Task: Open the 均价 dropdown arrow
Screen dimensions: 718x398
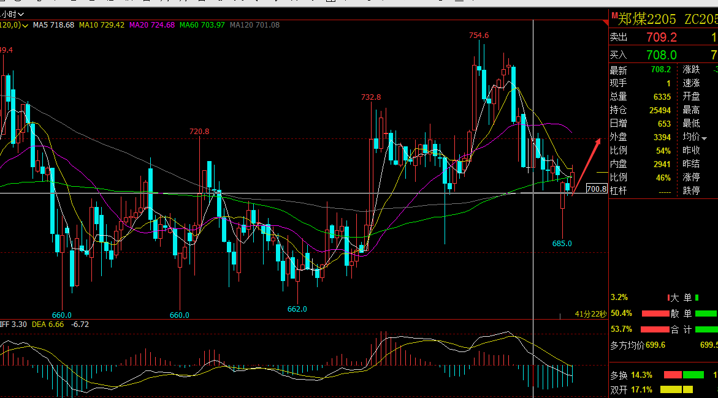Action: pos(705,138)
